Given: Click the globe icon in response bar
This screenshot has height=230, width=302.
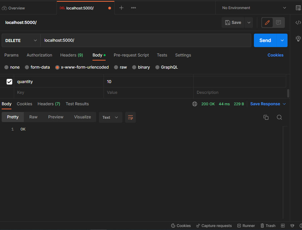Looking at the screenshot, I should [195, 104].
